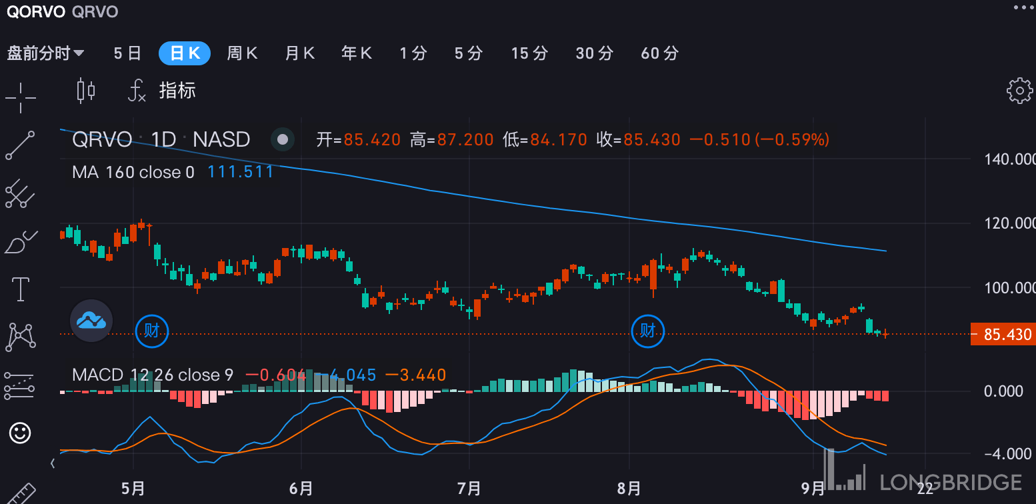The width and height of the screenshot is (1036, 504).
Task: Select the ruler measure tool
Action: 20,492
